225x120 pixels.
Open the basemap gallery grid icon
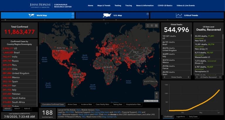(156, 26)
